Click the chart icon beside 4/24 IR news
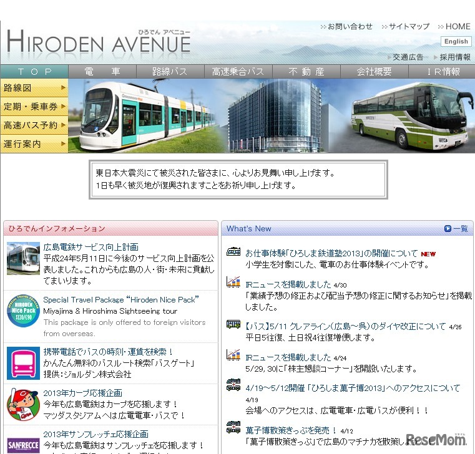The width and height of the screenshot is (475, 454). click(x=233, y=355)
